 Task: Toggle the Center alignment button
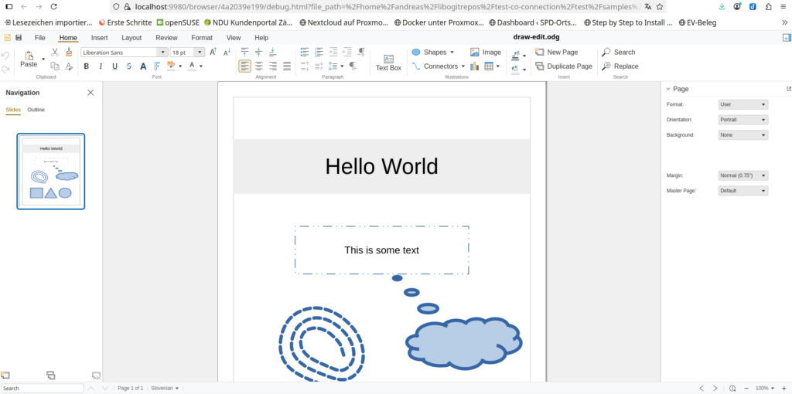click(258, 66)
